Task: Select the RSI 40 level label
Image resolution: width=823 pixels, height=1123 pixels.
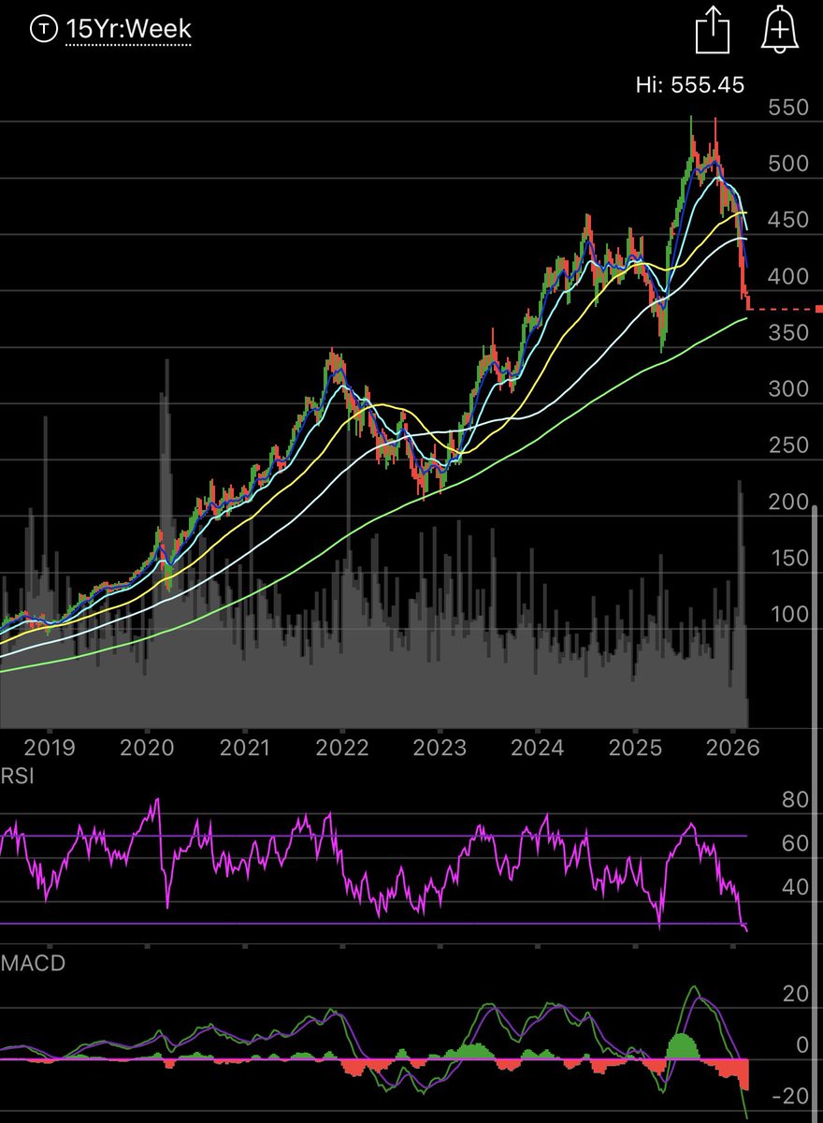Action: (x=795, y=886)
